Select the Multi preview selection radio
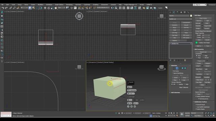This screenshot has width=216, height=121. point(185,84)
